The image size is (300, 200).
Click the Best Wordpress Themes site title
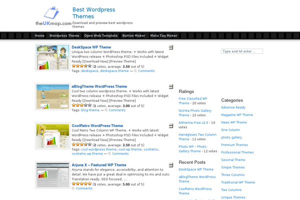point(94,13)
